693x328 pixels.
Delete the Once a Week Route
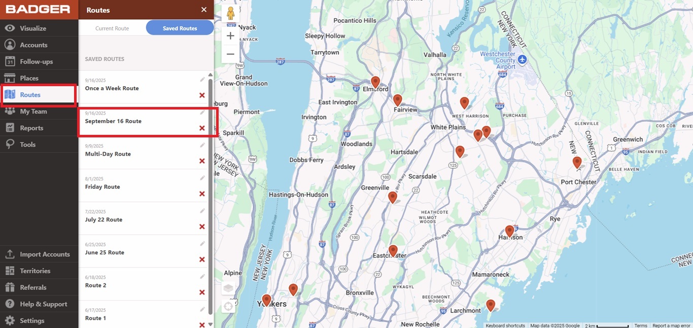pos(202,95)
